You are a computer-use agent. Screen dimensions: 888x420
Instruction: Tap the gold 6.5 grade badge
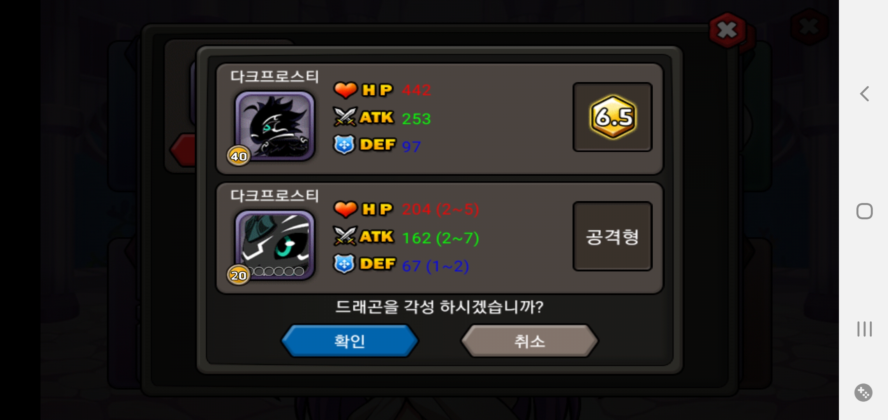(613, 117)
